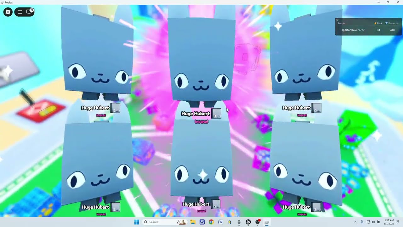Click the search highlight picture in the search box
This screenshot has width=403, height=227.
(181, 222)
